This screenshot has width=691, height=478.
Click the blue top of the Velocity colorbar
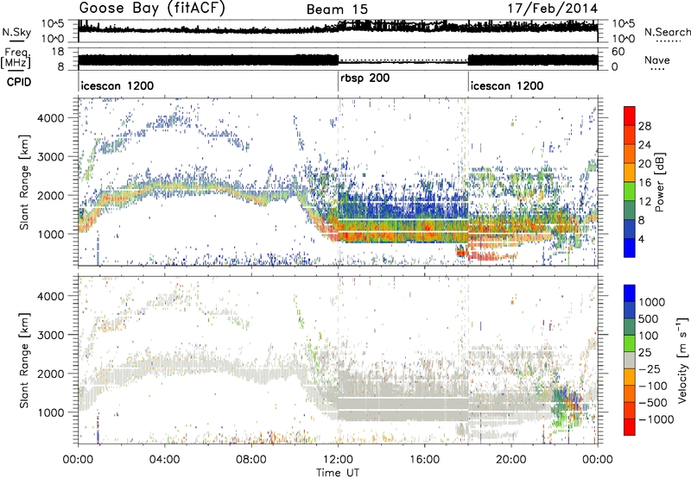(x=630, y=292)
